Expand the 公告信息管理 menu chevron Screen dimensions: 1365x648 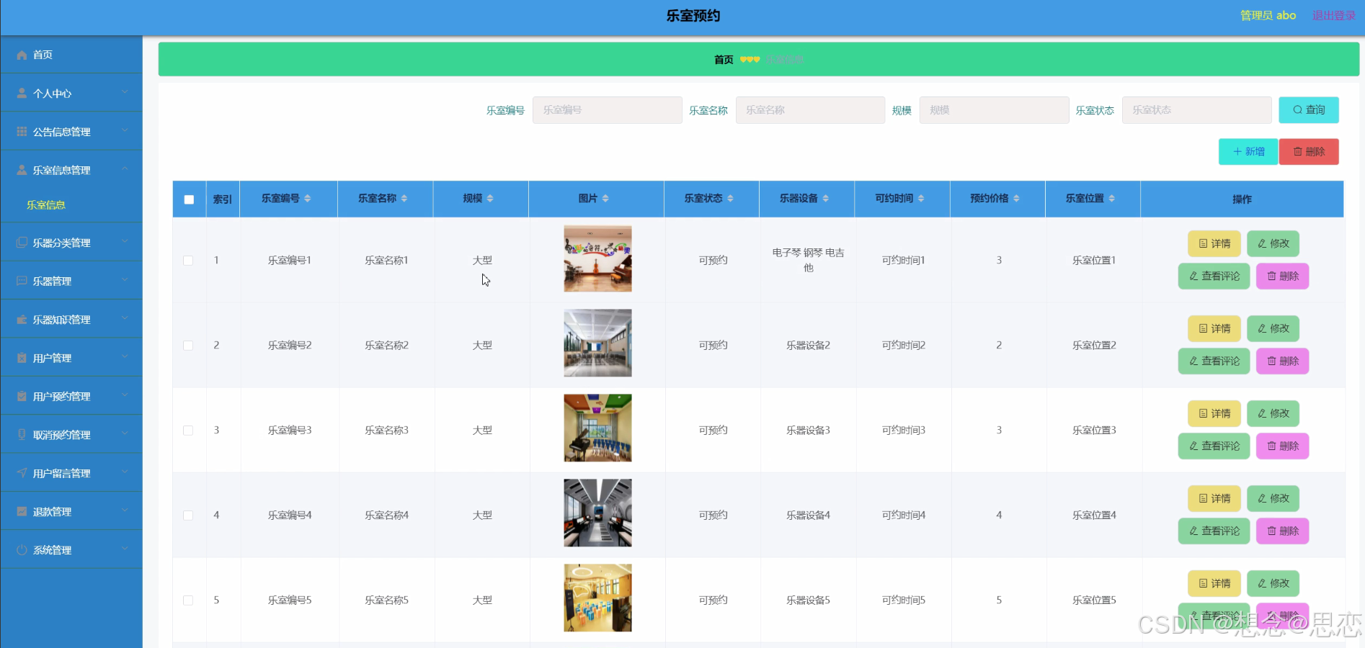click(x=125, y=130)
